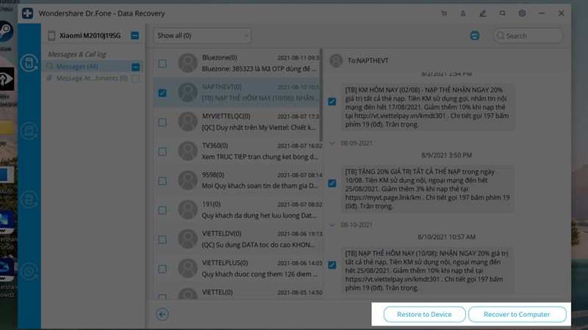588x330 pixels.
Task: Open the 191 conversation row
Action: click(x=238, y=210)
